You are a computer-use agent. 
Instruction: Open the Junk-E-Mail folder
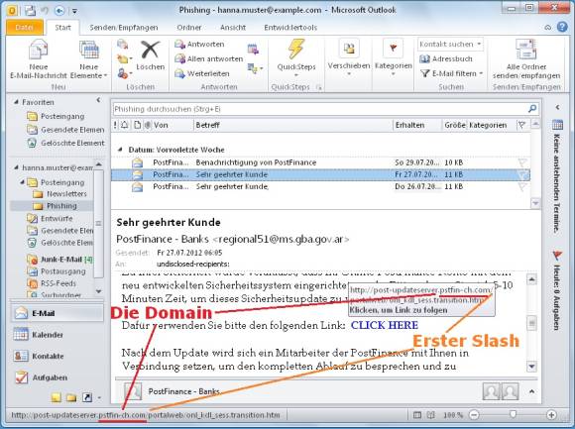click(59, 260)
